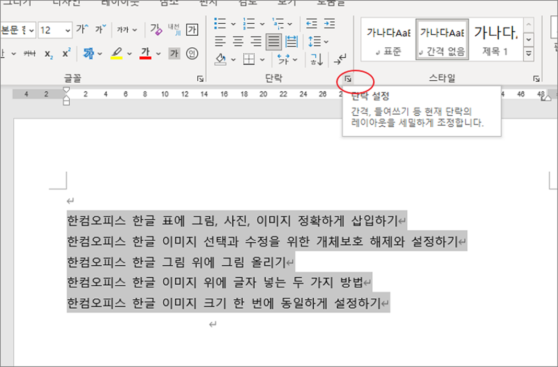Viewport: 558px width, 367px height.
Task: Increase the font size with the grow button
Action: 83,30
